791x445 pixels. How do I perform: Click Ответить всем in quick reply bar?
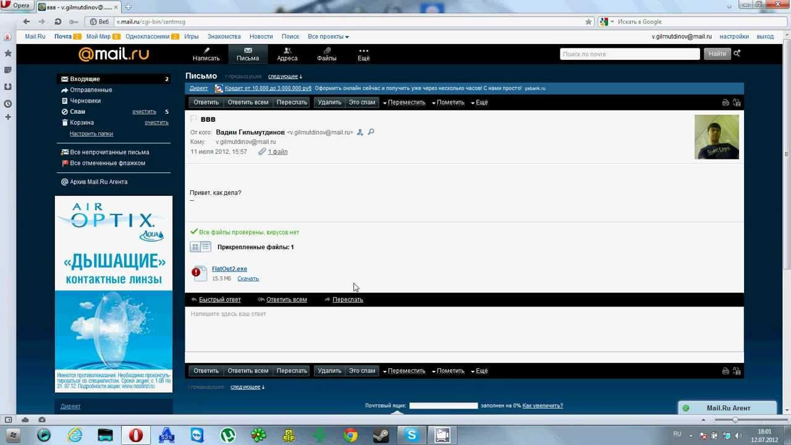pos(286,300)
